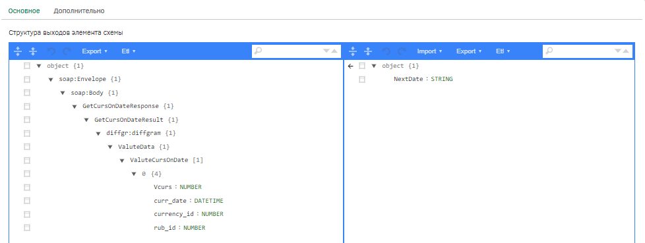645x243 pixels.
Task: Open Export dropdown in right panel
Action: 469,51
